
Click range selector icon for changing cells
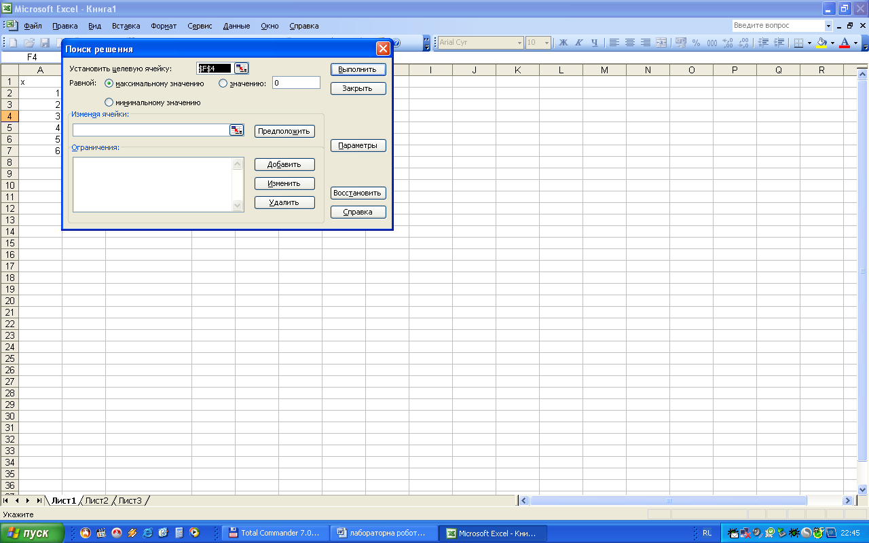tap(236, 130)
